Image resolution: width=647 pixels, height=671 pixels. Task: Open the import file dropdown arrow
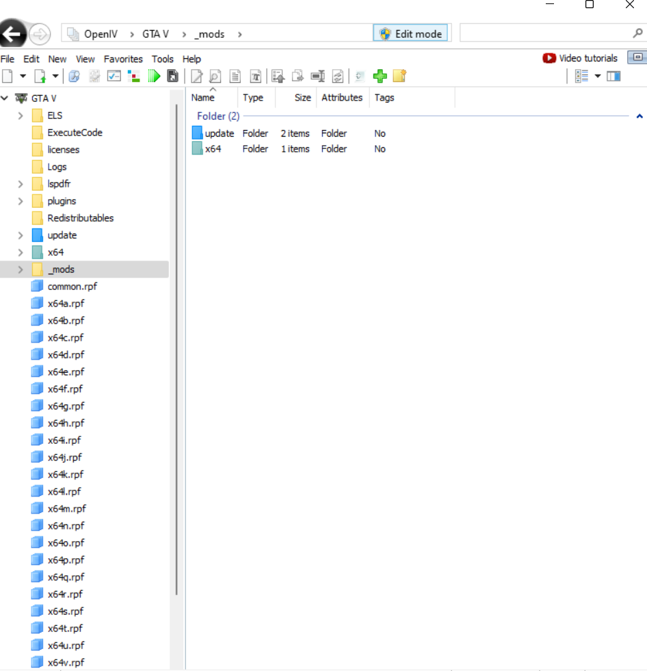pyautogui.click(x=55, y=76)
